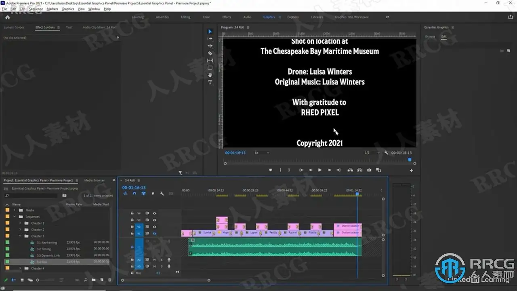Screen dimensions: 517x291
Task: Click the Find magnifier in the Project panel footer
Action: tap(86, 280)
